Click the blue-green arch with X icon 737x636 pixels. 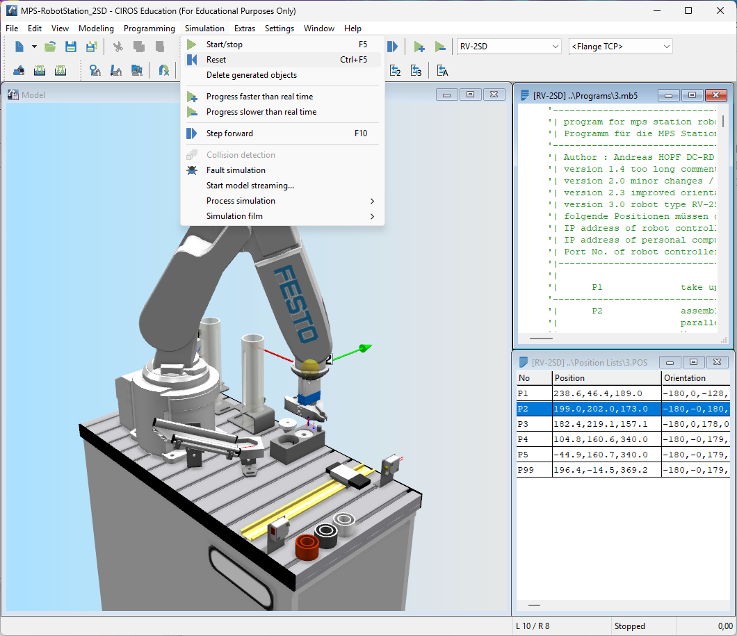(x=163, y=71)
